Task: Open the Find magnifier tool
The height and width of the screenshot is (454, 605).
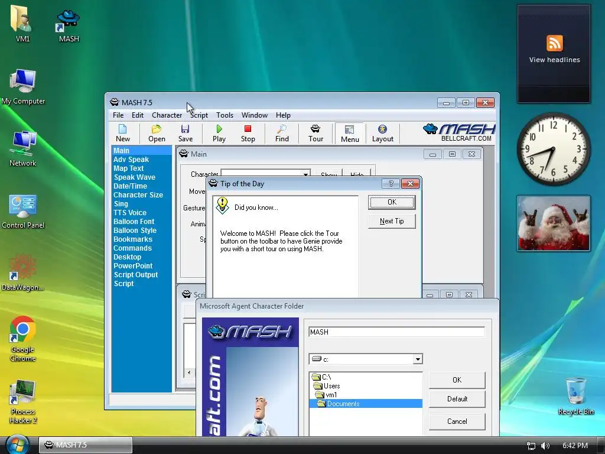Action: pyautogui.click(x=282, y=134)
